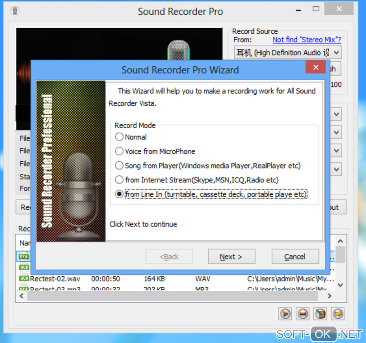Viewport: 366px width, 343px height.
Task: Close the Sound Recorder Pro Wizard dialog
Action: [x=316, y=67]
